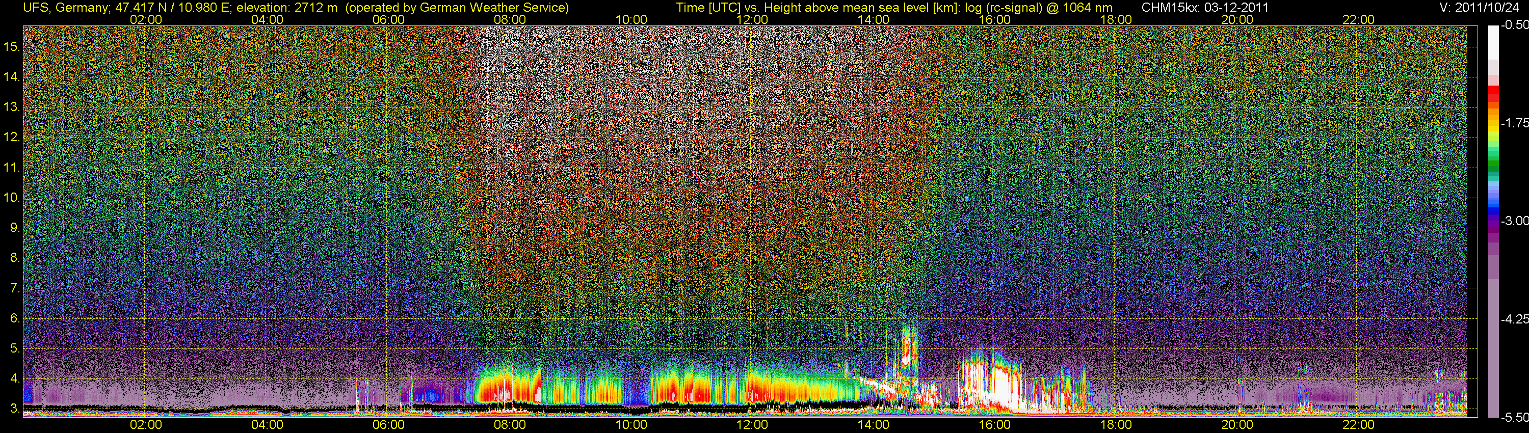
Task: Click the '6.' height axis label
Action: point(15,318)
